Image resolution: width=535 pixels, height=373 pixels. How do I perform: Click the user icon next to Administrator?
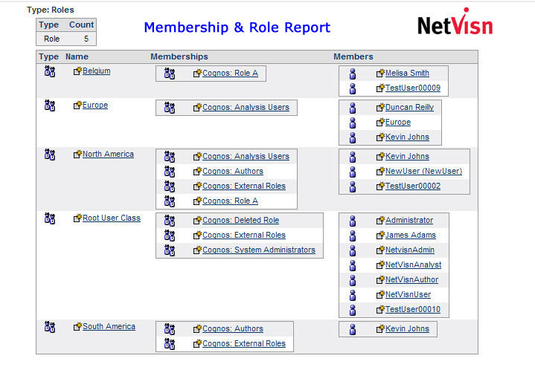pos(353,221)
